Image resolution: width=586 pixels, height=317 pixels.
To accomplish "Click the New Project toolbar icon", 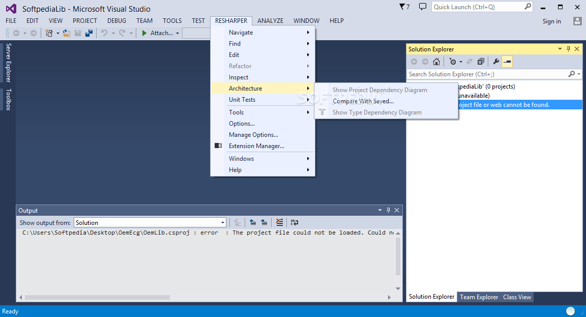I will coord(49,33).
